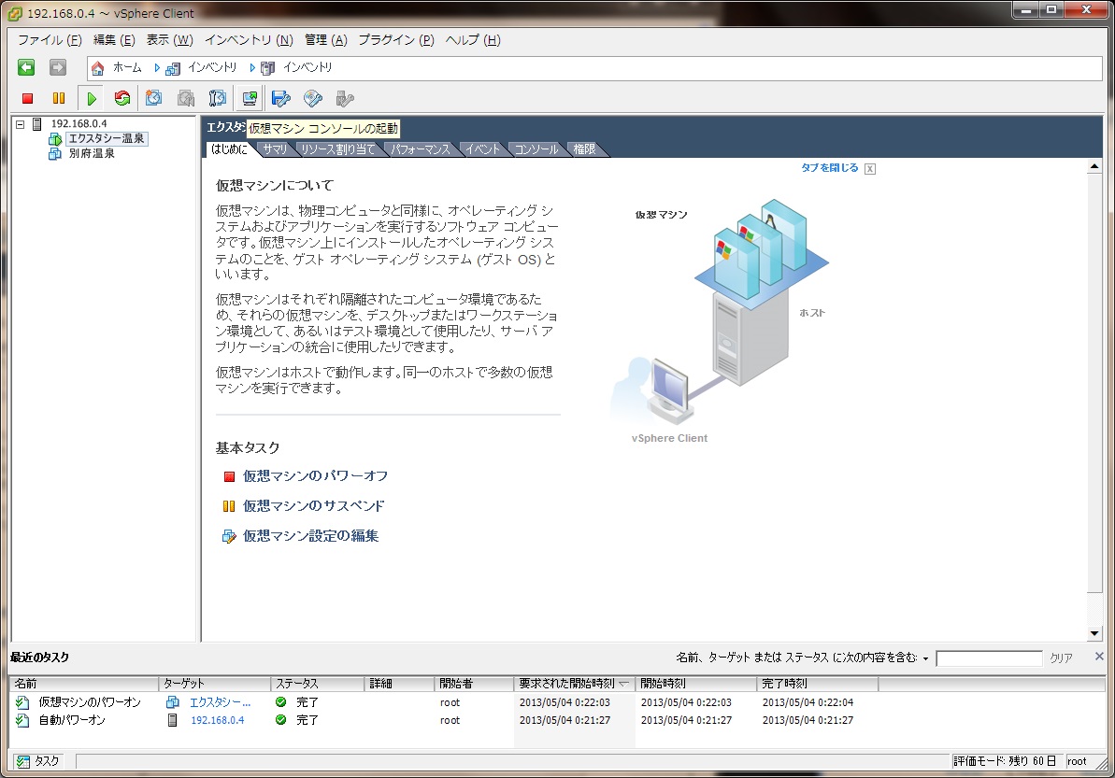Click the second inventory breadcrumb icon

267,68
